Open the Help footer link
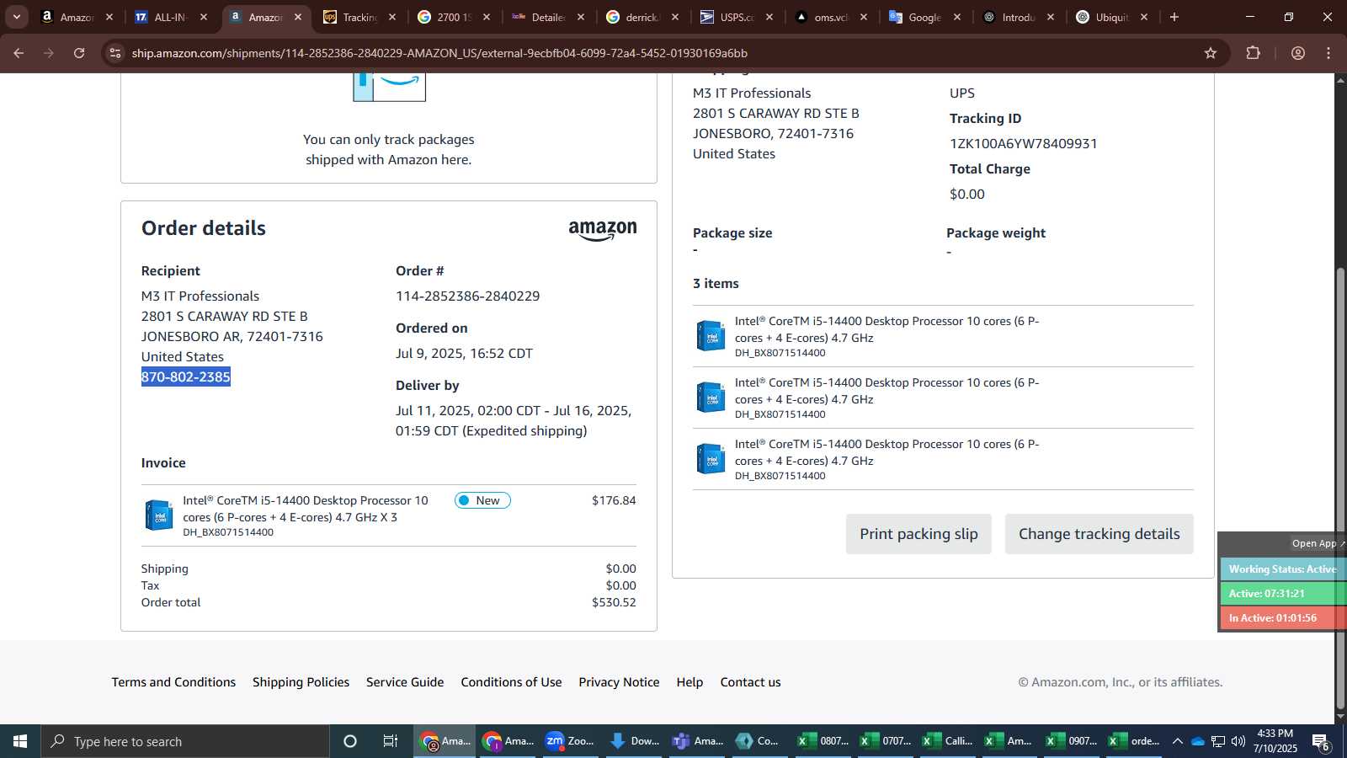The image size is (1347, 758). point(689,682)
